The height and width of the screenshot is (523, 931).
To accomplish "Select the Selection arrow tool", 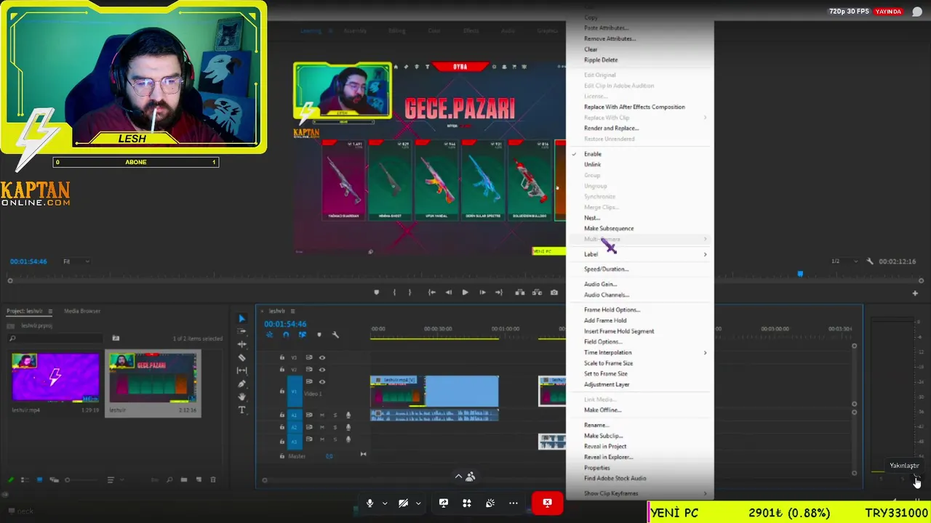I will point(242,318).
